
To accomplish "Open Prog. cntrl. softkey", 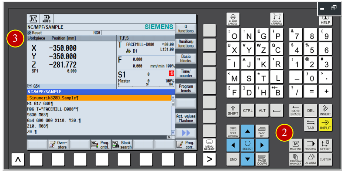I will (x=101, y=145).
